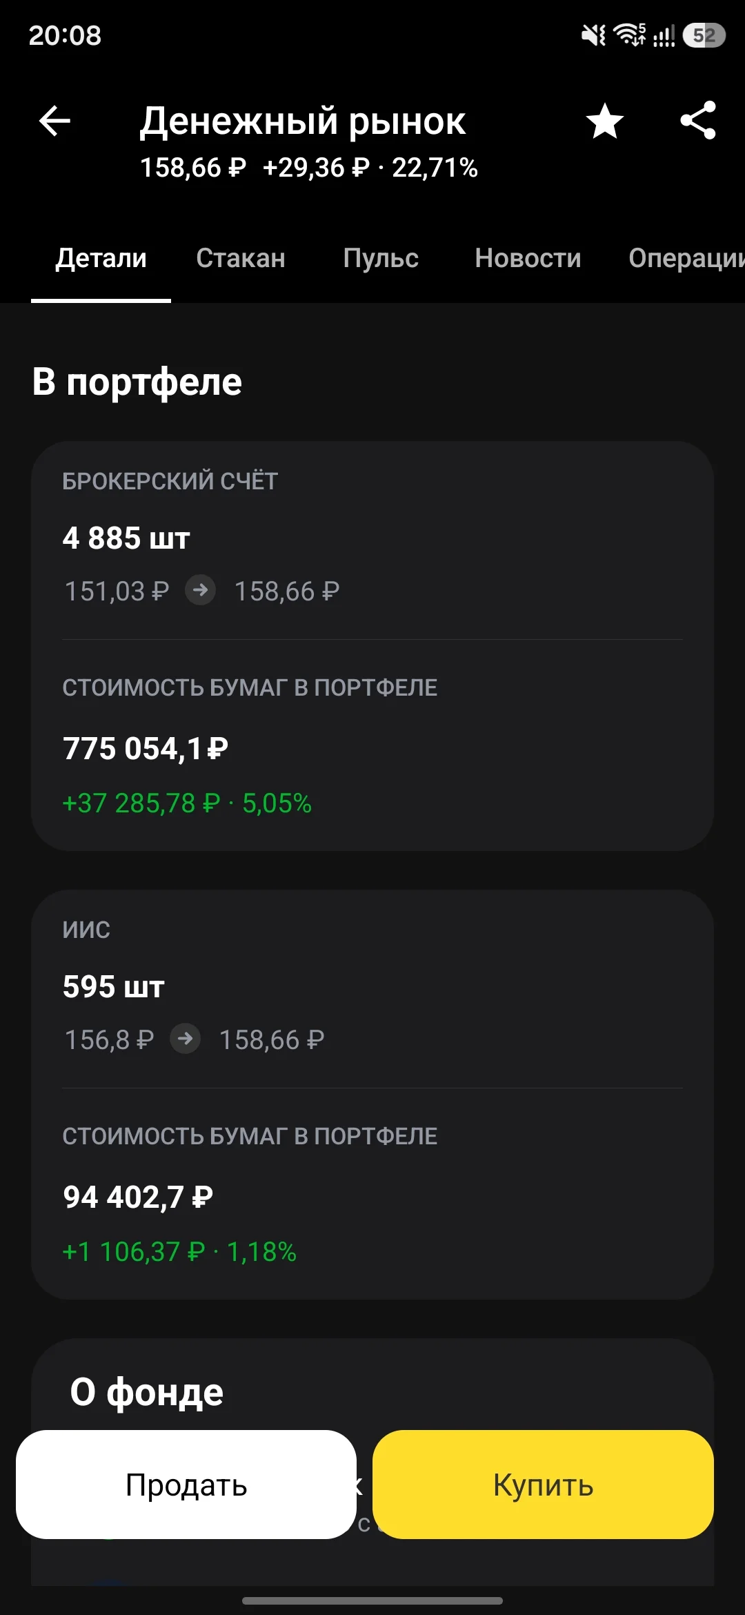Open the ИИС 595 шт position
The height and width of the screenshot is (1615, 745).
(x=372, y=1095)
